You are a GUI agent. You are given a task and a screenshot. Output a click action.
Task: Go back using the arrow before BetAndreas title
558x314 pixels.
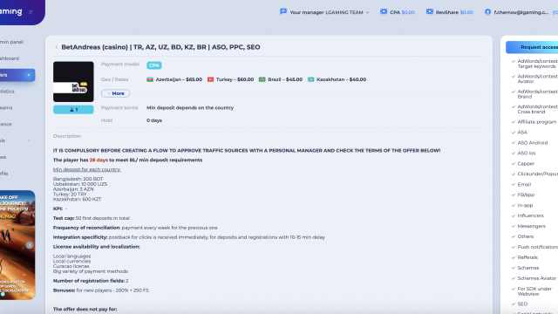[x=56, y=47]
